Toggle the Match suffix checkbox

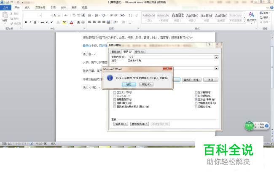pos(196,96)
